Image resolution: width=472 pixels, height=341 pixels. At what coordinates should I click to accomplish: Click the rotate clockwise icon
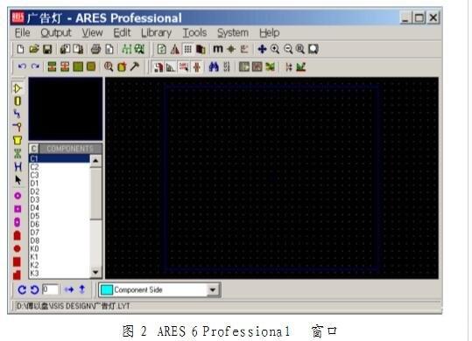click(x=22, y=289)
